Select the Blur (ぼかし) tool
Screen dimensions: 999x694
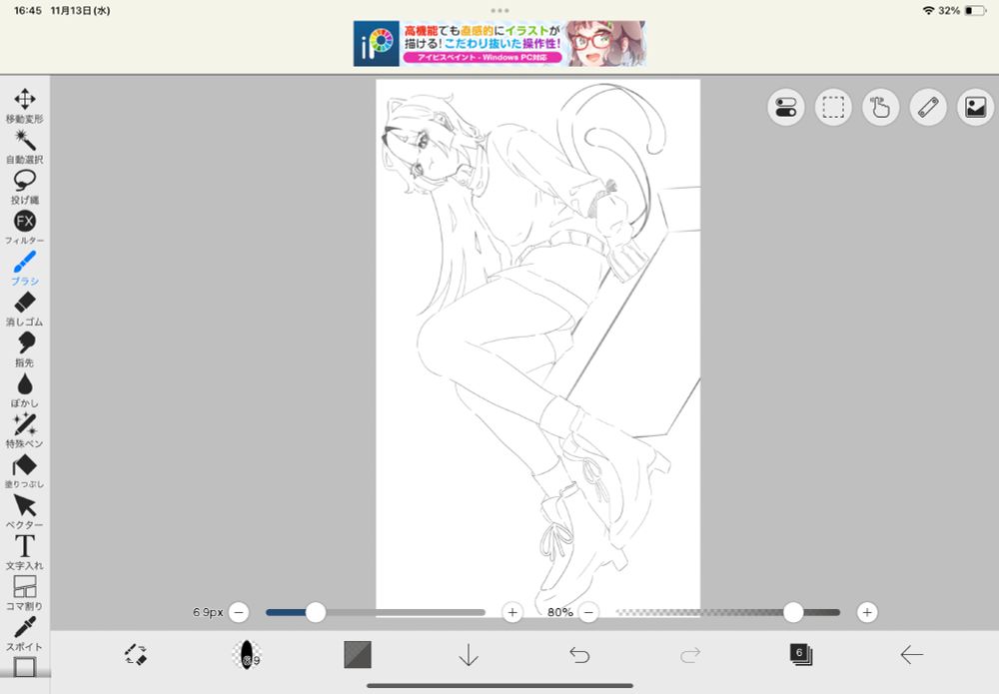pos(25,389)
